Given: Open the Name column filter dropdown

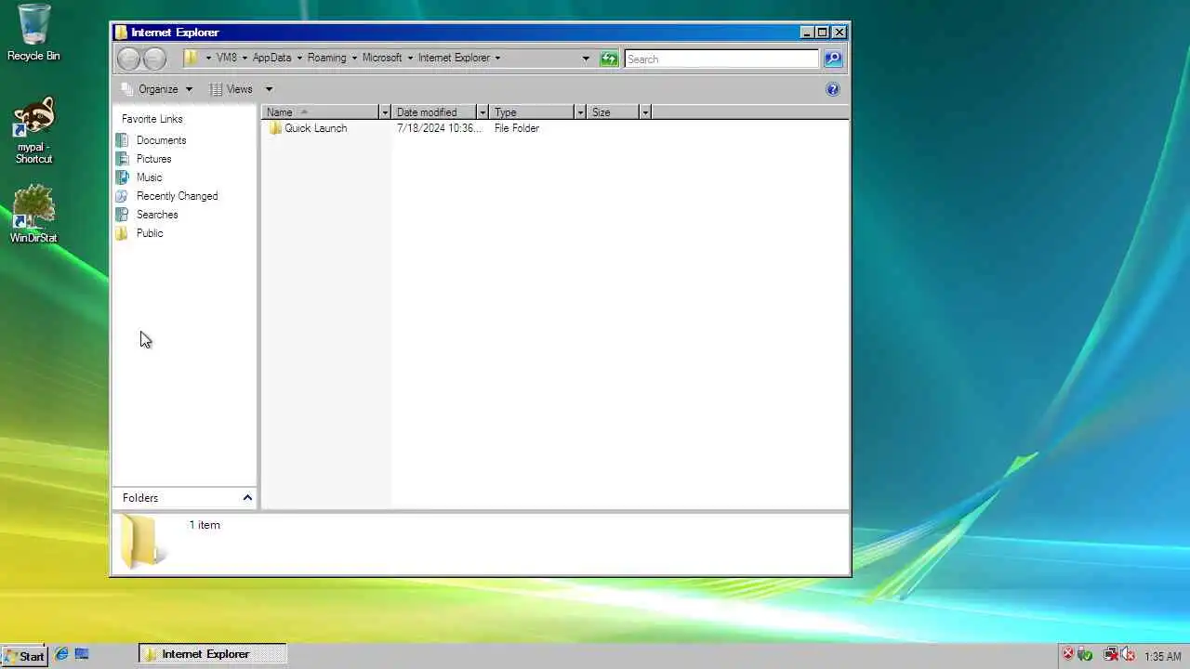Looking at the screenshot, I should [384, 112].
